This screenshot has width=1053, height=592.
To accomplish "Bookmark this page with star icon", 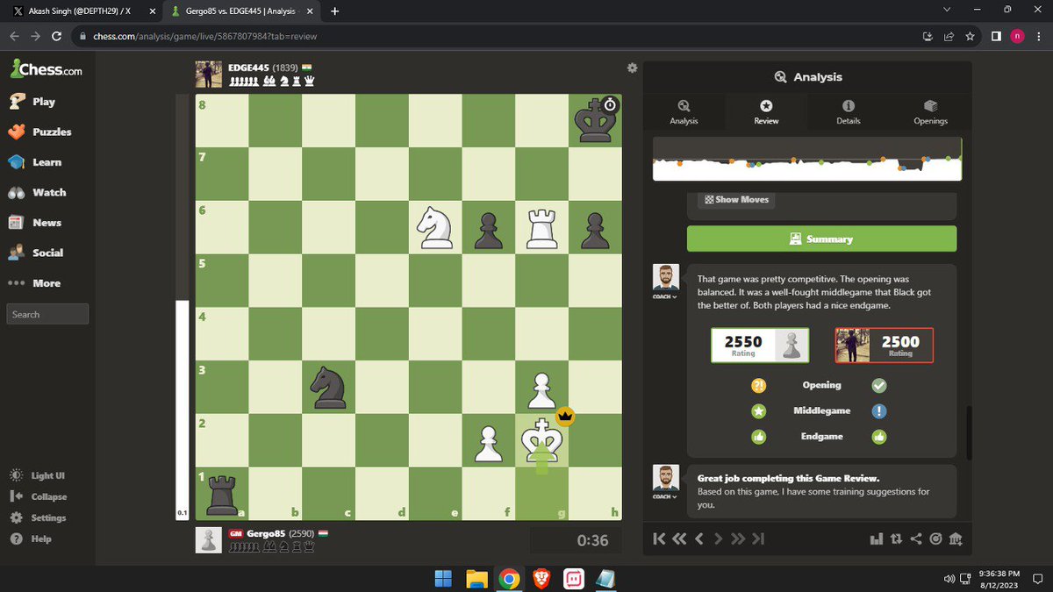I will (970, 36).
